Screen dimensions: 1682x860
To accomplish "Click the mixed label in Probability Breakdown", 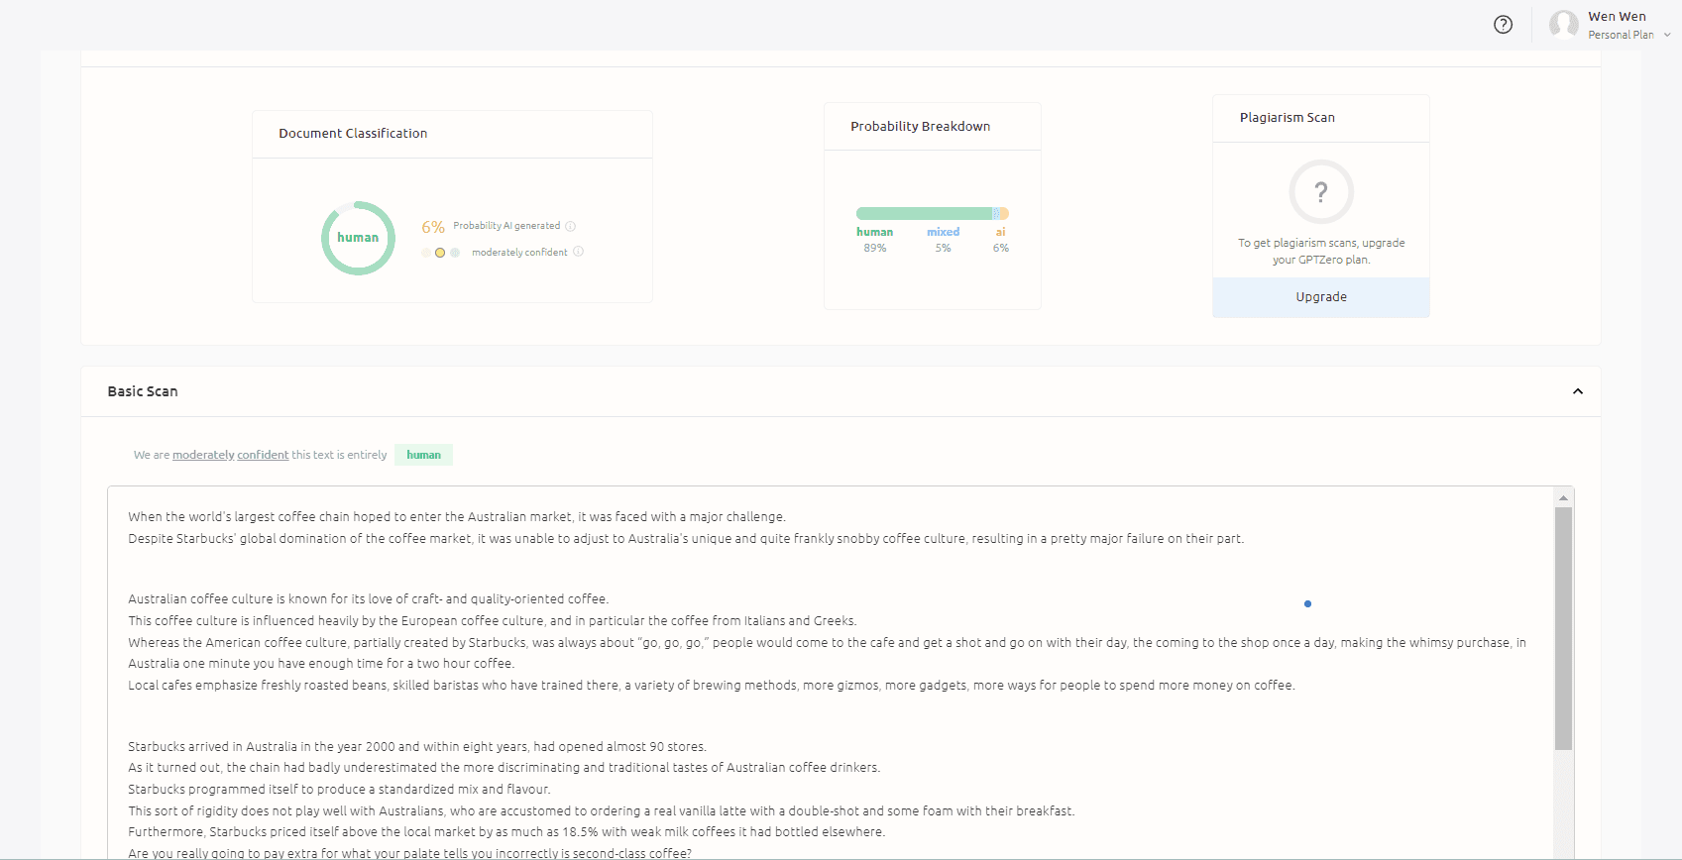I will (x=943, y=232).
